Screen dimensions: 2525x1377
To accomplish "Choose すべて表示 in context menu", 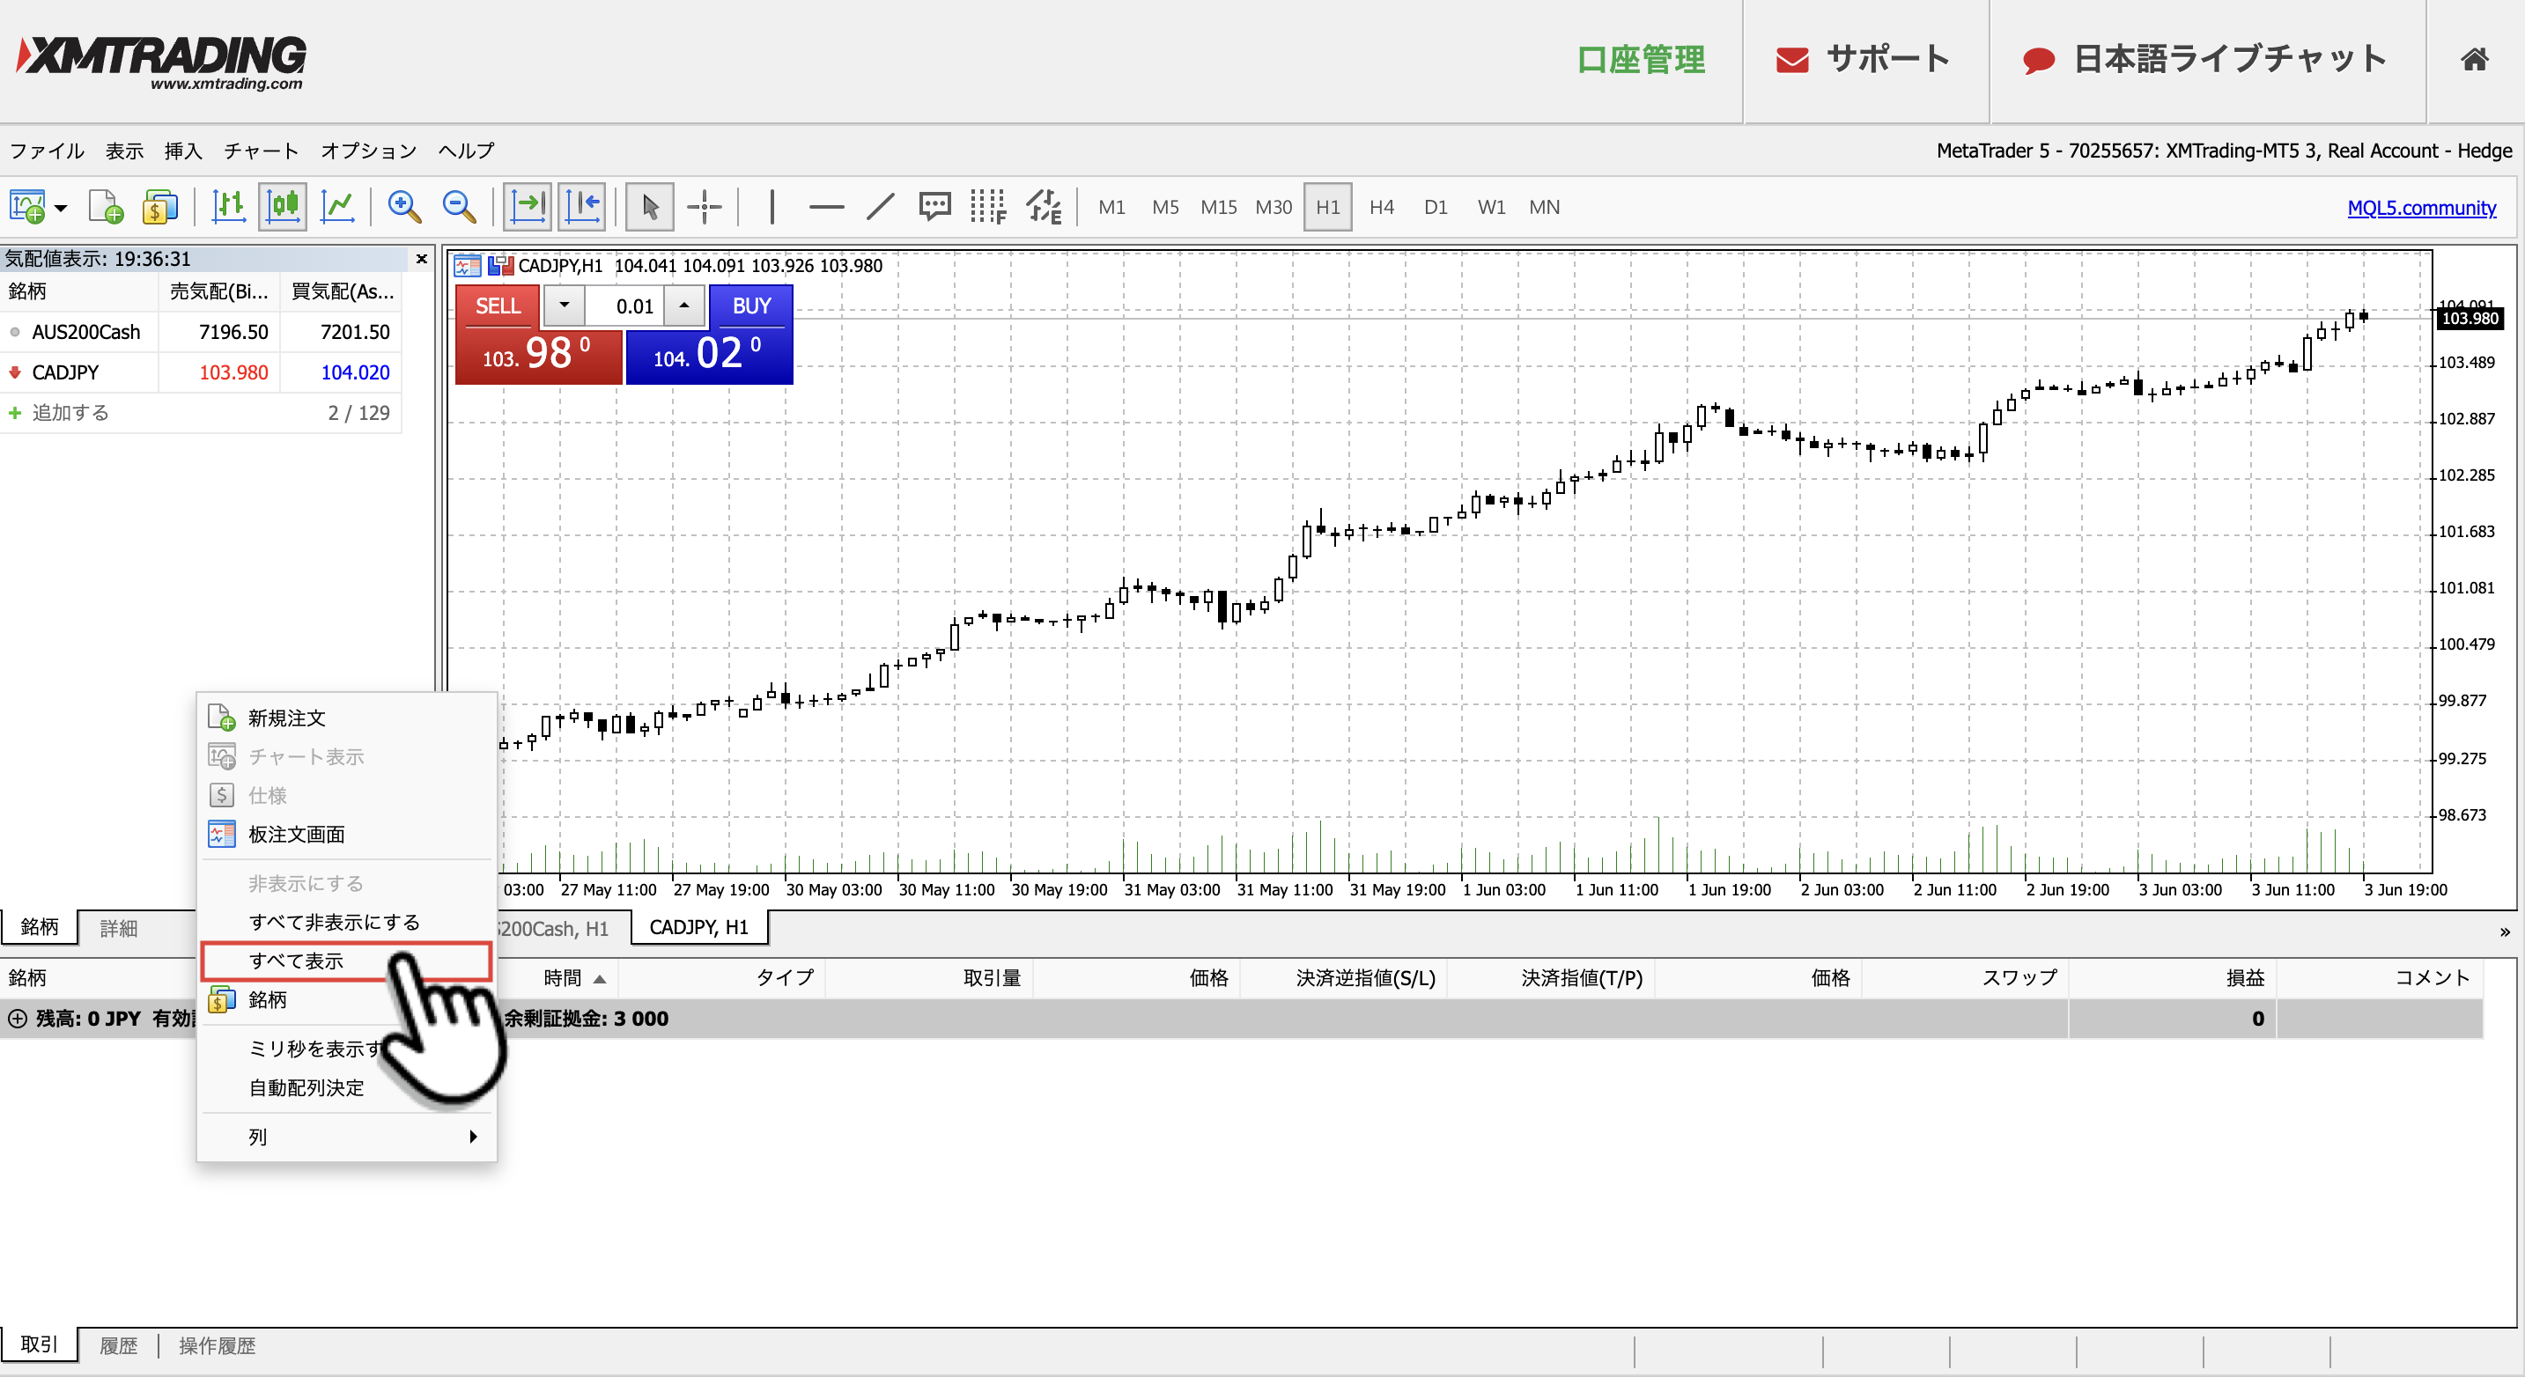I will 347,961.
